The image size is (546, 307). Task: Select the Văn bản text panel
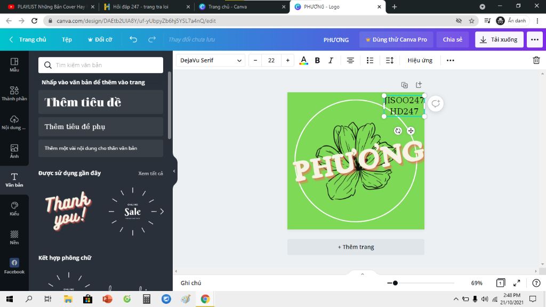(14, 180)
